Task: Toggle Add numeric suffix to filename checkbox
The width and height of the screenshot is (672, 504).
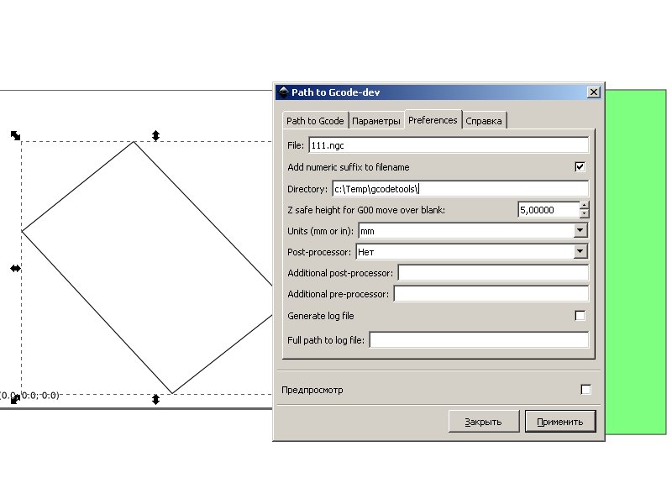Action: pyautogui.click(x=580, y=166)
